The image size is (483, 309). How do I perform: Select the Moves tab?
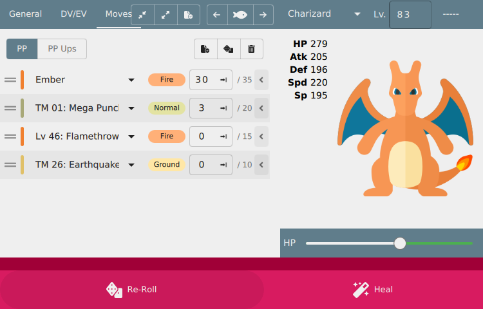(x=118, y=14)
